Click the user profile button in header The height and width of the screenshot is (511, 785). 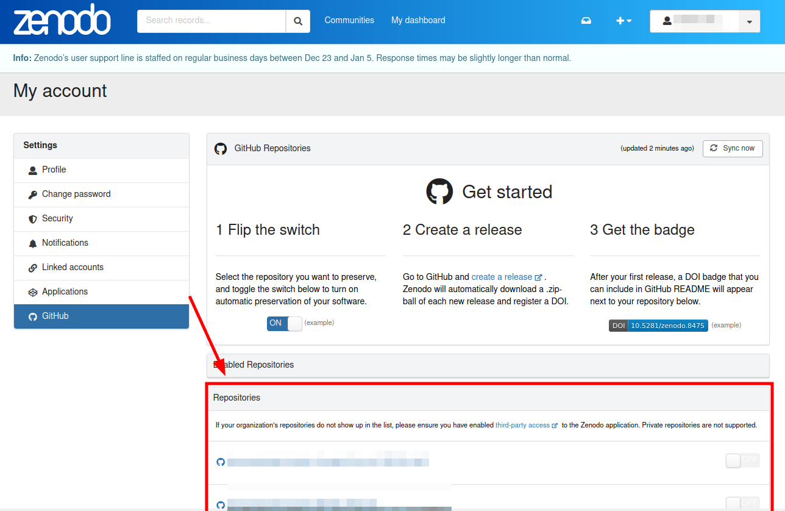[x=694, y=21]
